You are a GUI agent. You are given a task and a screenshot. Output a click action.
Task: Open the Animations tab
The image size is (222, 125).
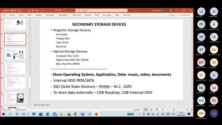63,15
